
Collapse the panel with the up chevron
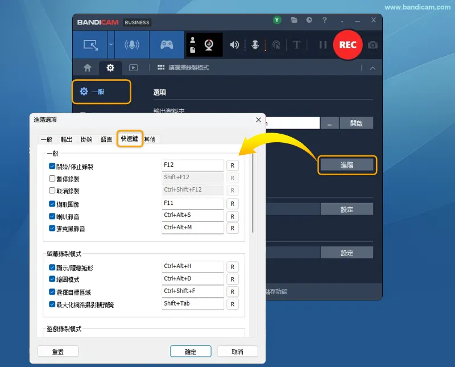point(373,68)
